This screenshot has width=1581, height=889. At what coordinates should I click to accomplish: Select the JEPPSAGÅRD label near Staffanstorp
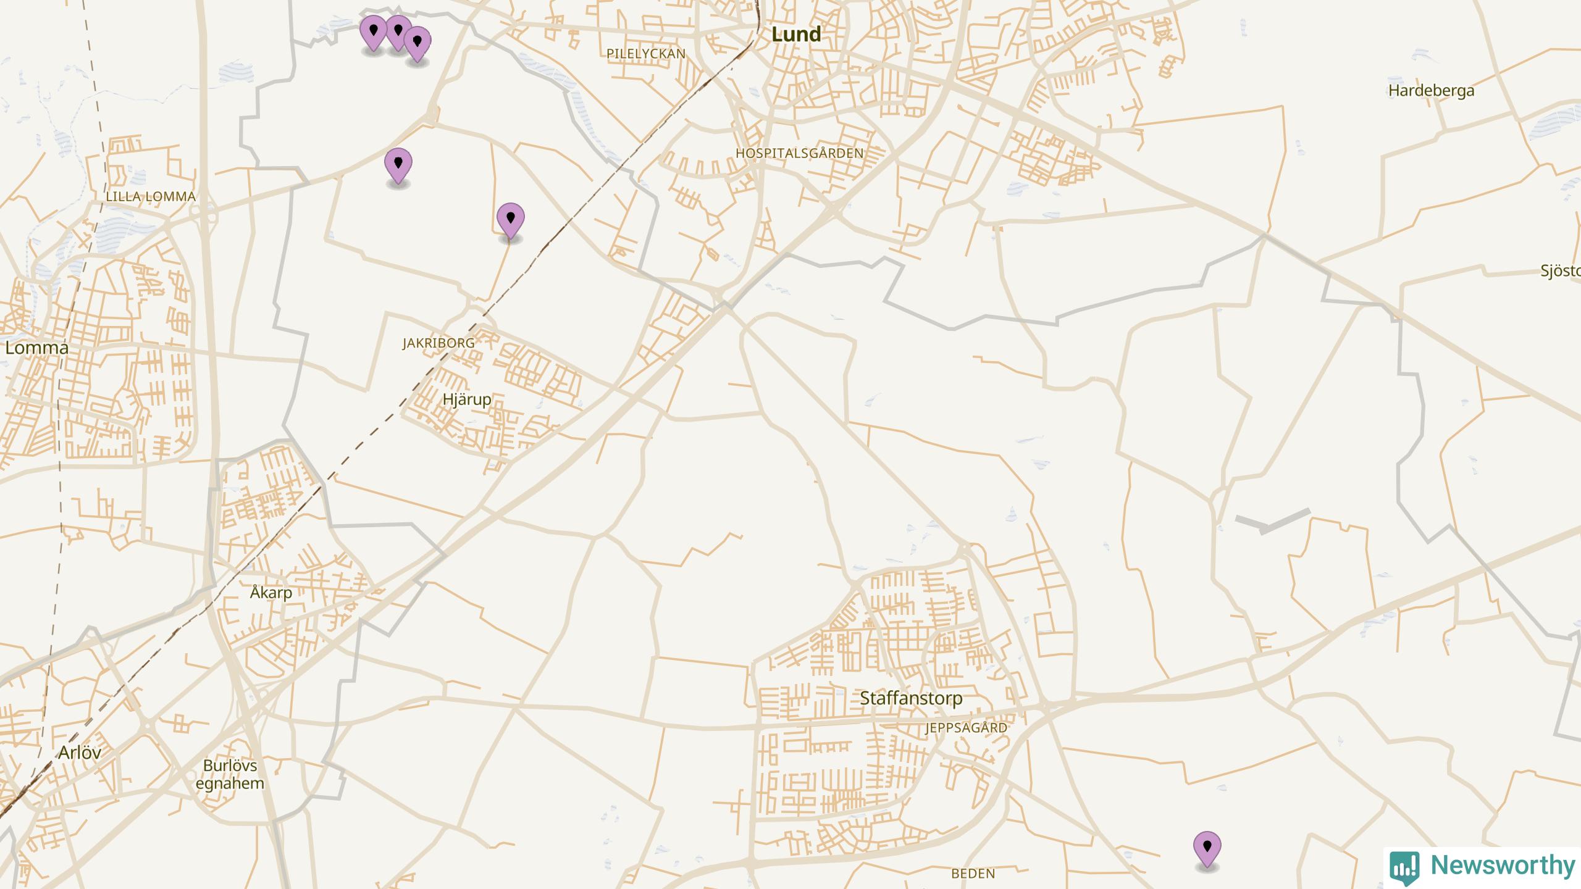tap(966, 728)
